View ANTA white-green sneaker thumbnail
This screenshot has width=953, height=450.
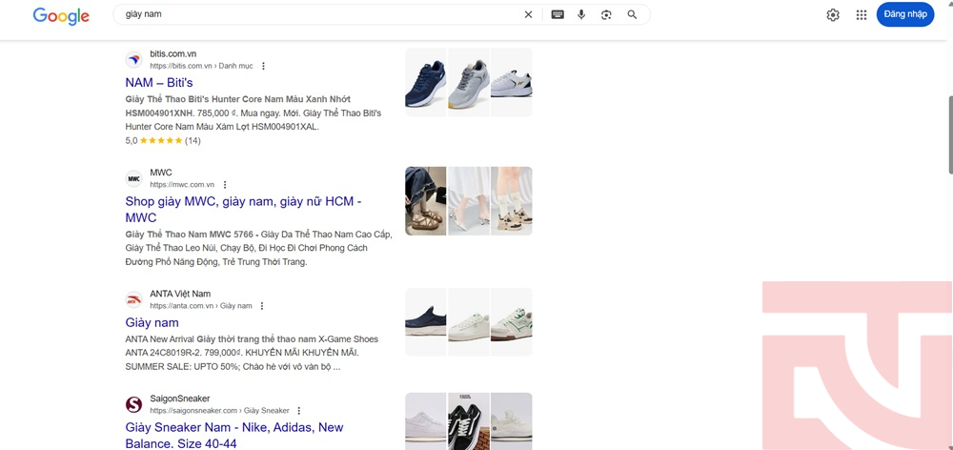click(511, 321)
